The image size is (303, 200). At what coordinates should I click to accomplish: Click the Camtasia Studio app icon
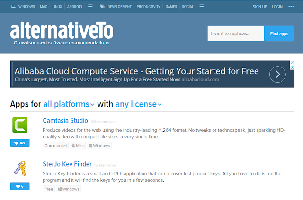pyautogui.click(x=20, y=125)
